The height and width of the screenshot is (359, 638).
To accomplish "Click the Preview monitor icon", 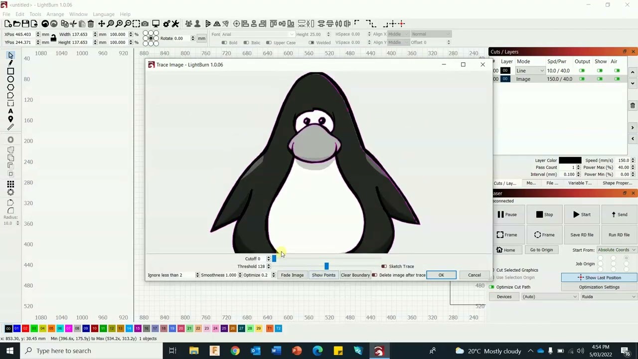I will [156, 23].
